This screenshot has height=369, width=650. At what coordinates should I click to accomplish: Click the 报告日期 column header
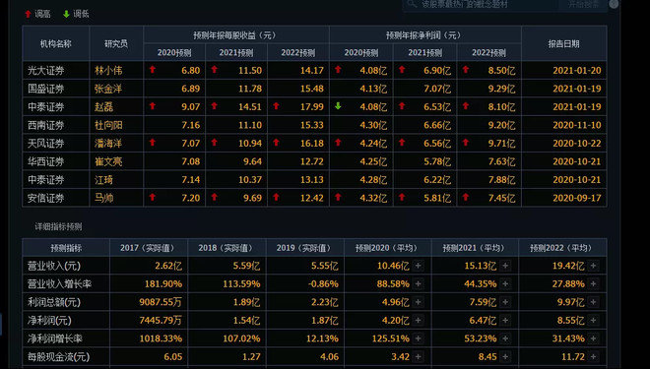point(563,43)
